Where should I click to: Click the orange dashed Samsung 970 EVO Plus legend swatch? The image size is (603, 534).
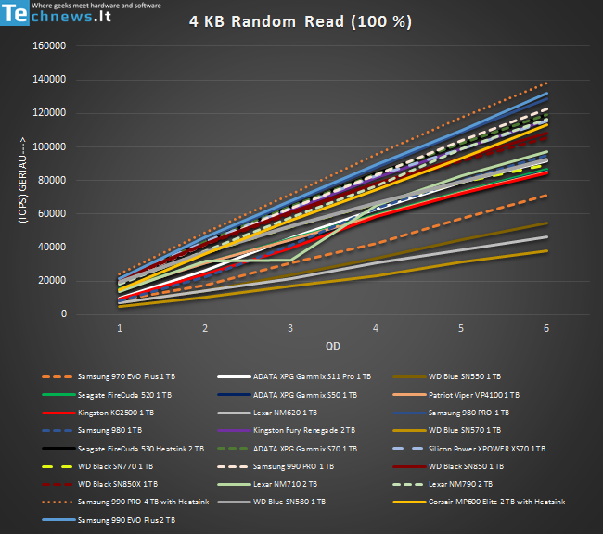pos(58,377)
